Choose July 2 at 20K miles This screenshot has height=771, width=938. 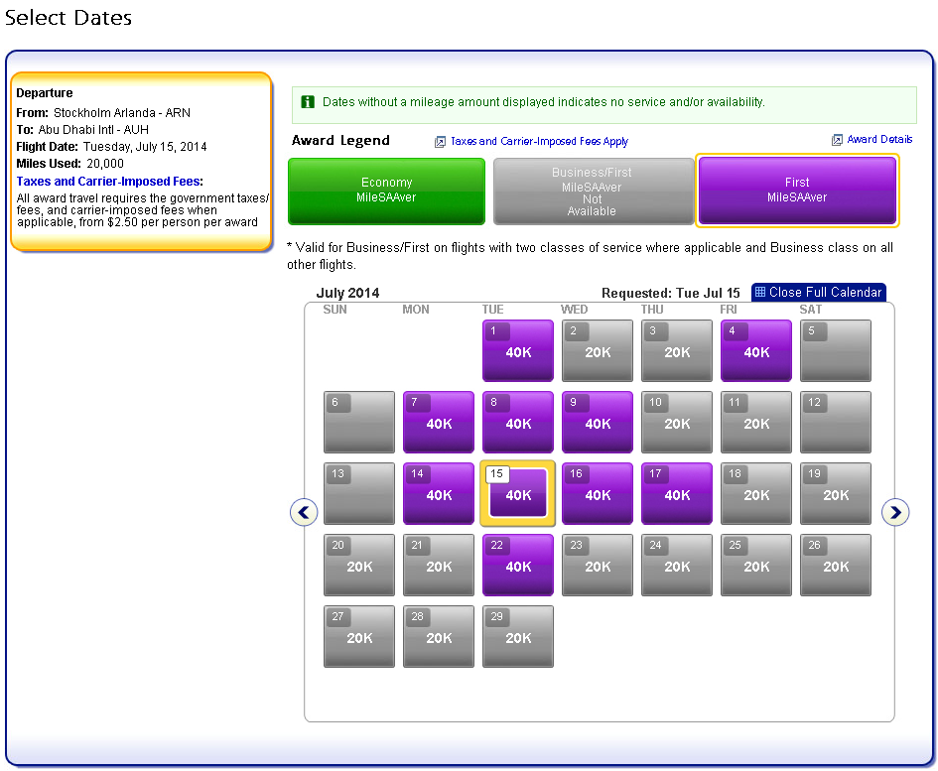pos(598,351)
